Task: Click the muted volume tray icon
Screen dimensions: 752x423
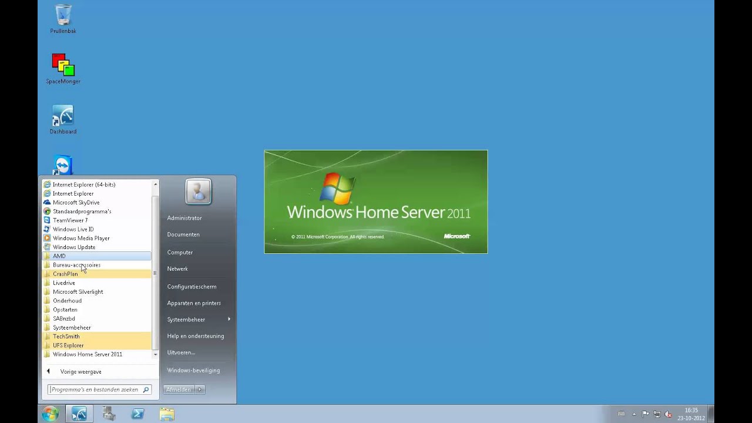Action: tap(667, 414)
